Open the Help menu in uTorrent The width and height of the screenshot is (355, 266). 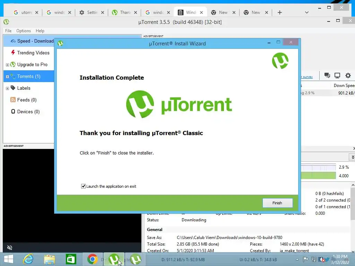40,31
